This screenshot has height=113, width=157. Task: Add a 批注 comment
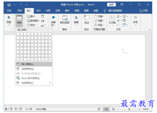[x=87, y=20]
